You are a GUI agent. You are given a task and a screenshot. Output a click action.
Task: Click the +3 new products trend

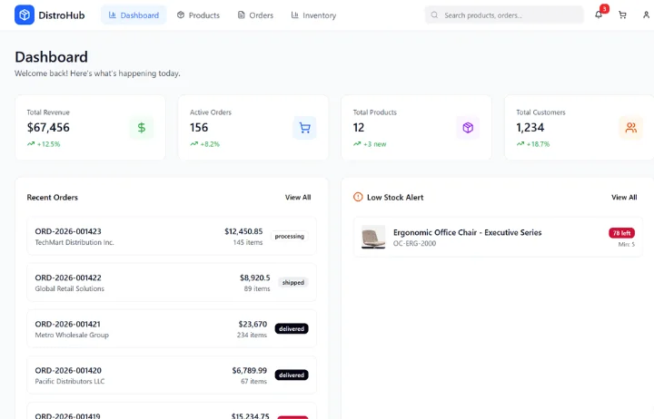coord(370,144)
